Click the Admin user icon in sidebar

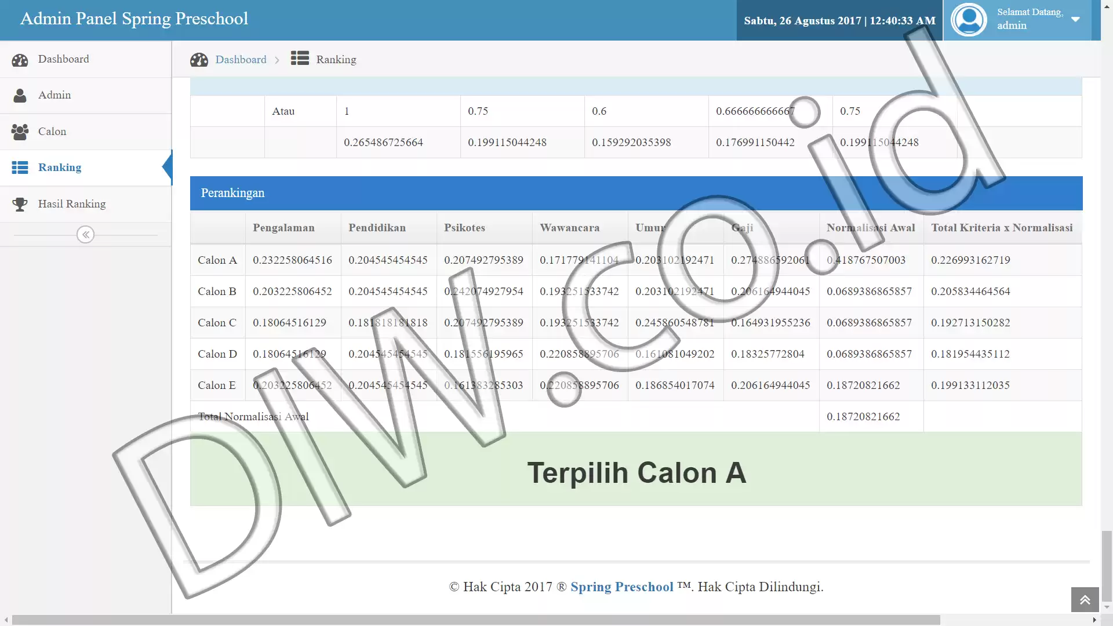tap(20, 96)
